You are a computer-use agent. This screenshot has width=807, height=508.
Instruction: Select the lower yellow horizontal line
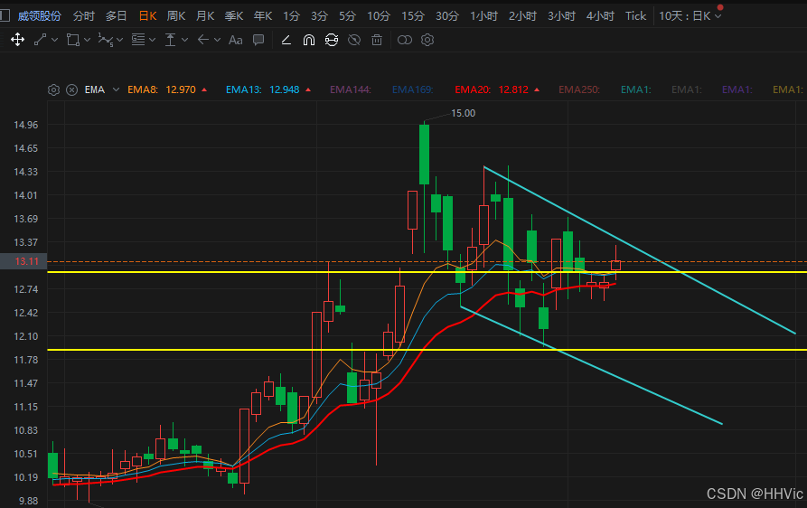click(427, 350)
